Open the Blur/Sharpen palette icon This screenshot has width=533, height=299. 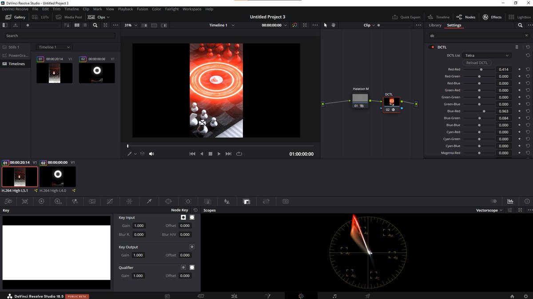(x=227, y=201)
